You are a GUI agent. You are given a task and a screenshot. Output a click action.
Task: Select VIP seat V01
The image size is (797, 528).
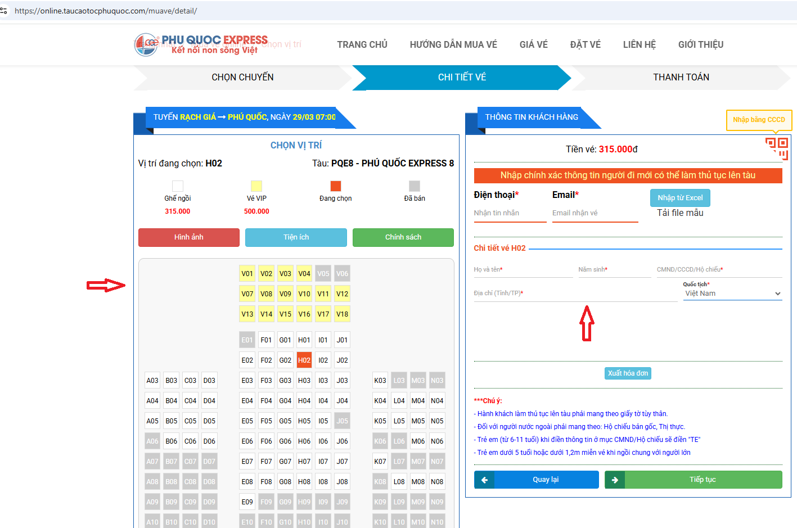tap(247, 274)
